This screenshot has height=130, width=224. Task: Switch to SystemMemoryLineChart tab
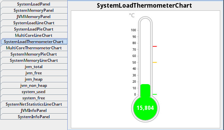(34, 60)
